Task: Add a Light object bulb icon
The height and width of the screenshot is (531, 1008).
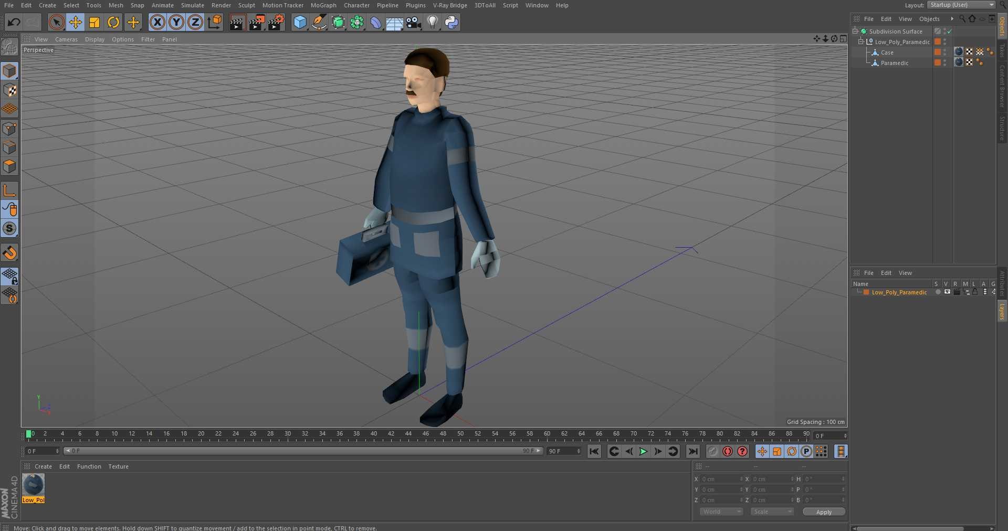Action: (433, 22)
